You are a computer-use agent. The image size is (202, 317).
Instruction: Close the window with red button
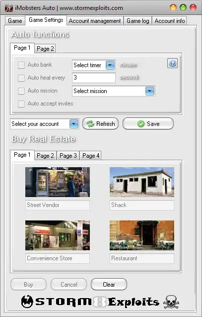coord(193,7)
